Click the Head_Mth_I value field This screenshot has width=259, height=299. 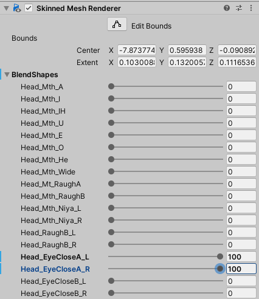click(x=241, y=98)
